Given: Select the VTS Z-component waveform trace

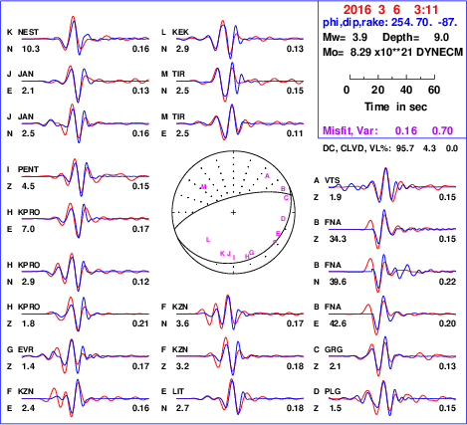Looking at the screenshot, I should [x=392, y=186].
